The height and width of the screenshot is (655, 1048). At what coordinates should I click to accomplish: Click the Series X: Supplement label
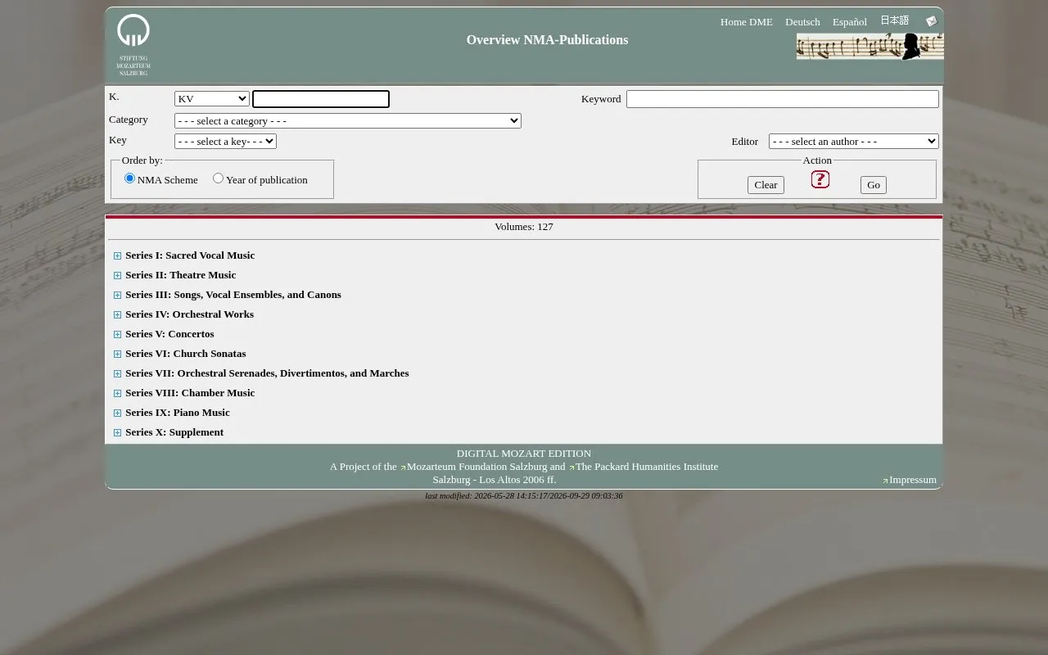pyautogui.click(x=174, y=432)
